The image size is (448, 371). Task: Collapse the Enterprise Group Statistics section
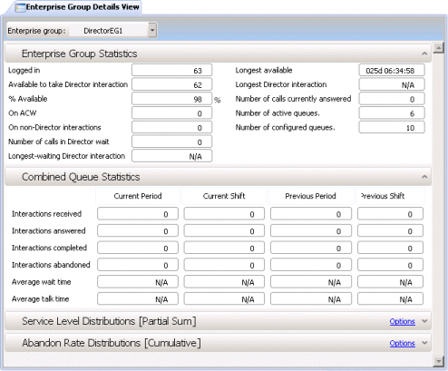pyautogui.click(x=424, y=54)
